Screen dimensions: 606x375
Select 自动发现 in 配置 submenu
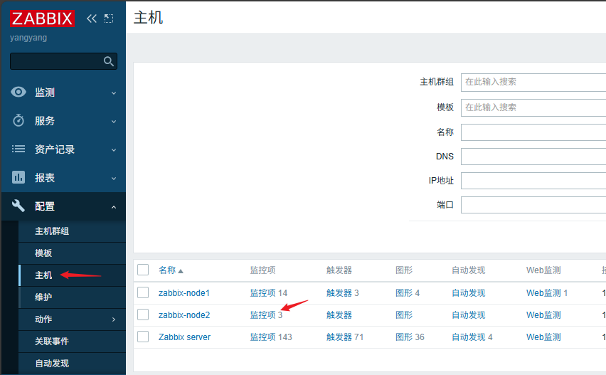52,364
